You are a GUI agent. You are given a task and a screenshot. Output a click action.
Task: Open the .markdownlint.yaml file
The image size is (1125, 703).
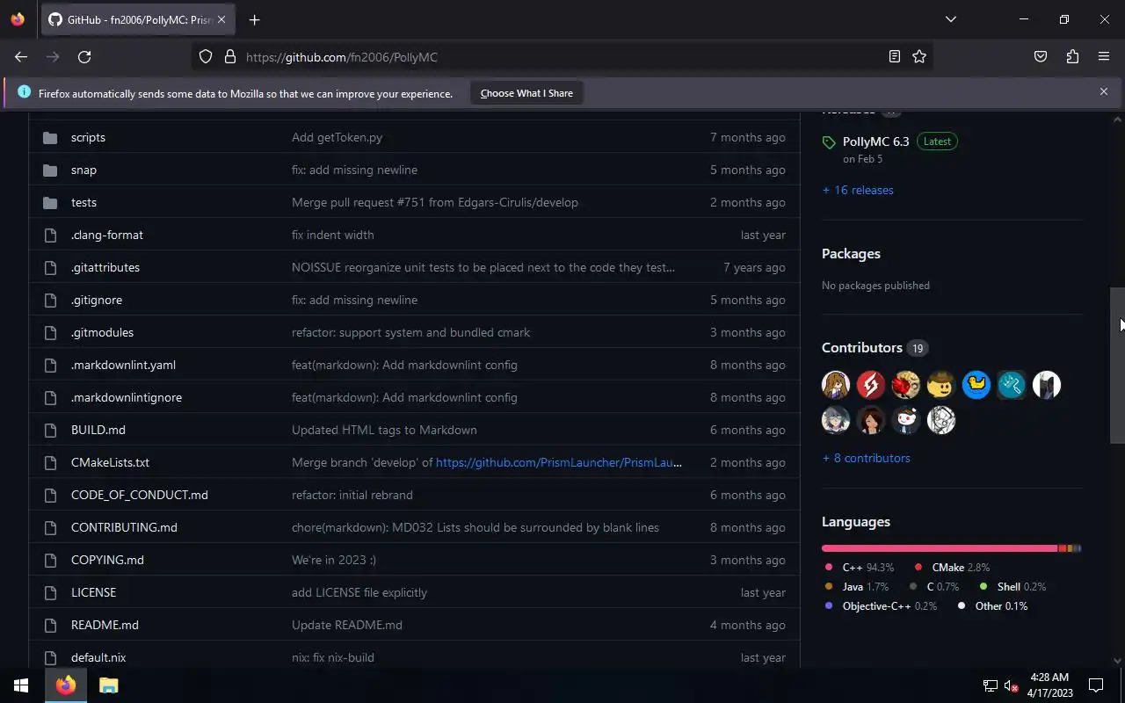123,366
